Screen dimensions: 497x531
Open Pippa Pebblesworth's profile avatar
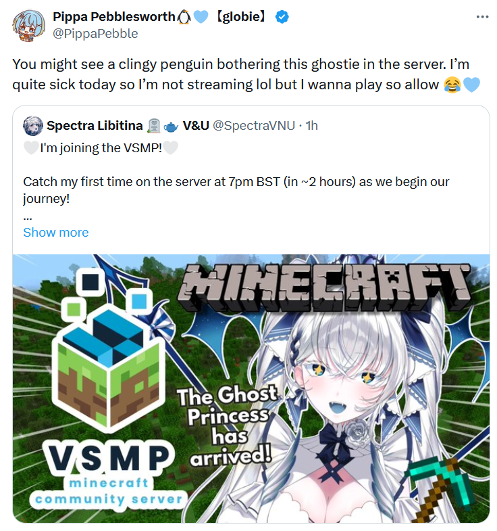(29, 26)
